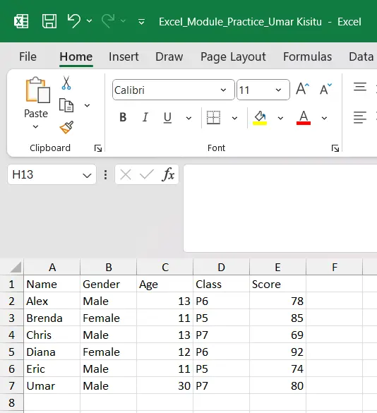377x413 pixels.
Task: Click inside the formula bar input
Action: [280, 208]
